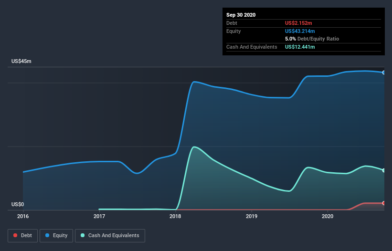Toggle the Cash And Equivalents legend button
This screenshot has height=251, width=392.
click(x=110, y=236)
